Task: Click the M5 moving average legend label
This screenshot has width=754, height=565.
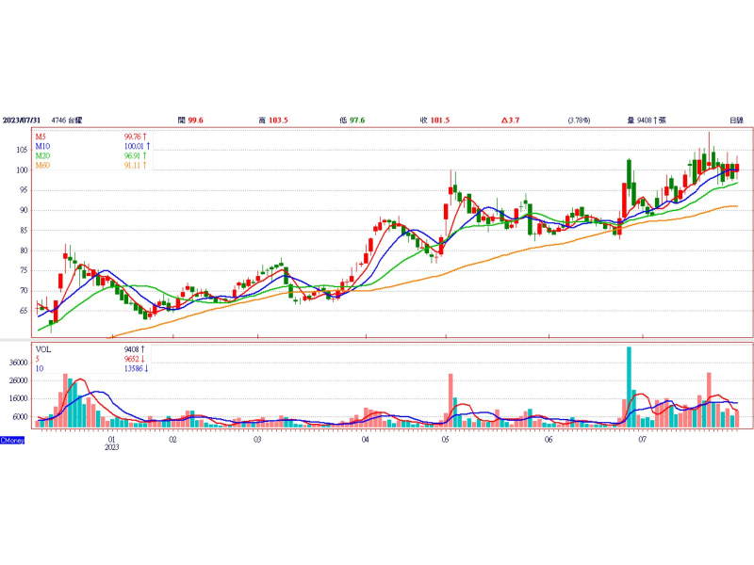Action: pyautogui.click(x=42, y=137)
